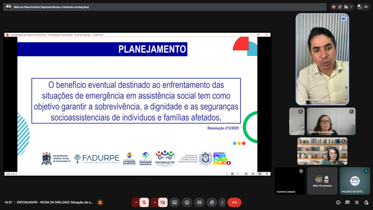
Task: Toggle the muted microphone button
Action: point(145,202)
